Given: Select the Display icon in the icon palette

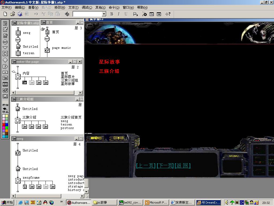Looking at the screenshot, I should click(5, 23).
